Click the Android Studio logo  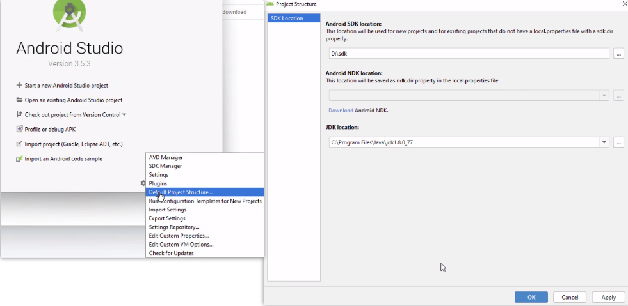(70, 14)
